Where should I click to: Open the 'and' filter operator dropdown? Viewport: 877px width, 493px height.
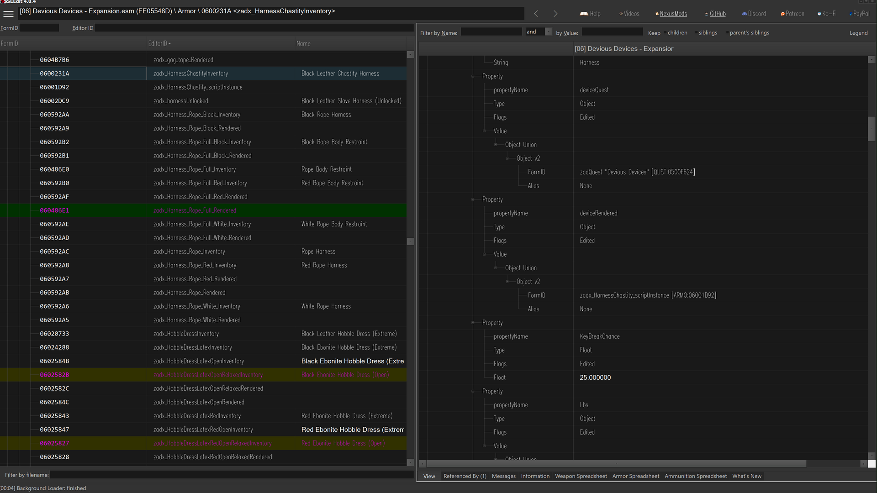[x=549, y=31]
